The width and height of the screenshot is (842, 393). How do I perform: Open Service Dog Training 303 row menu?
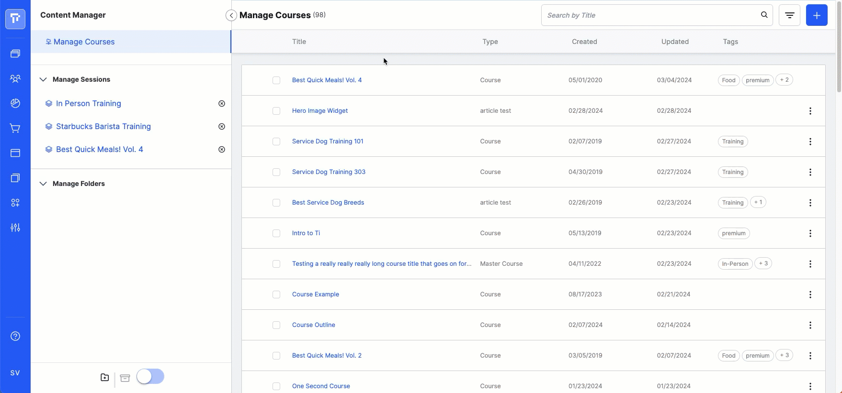point(810,172)
